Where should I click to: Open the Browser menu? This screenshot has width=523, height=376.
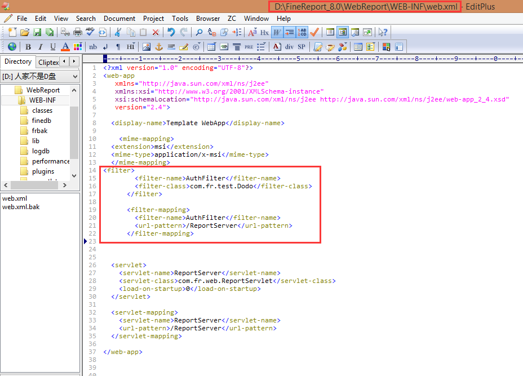click(208, 19)
